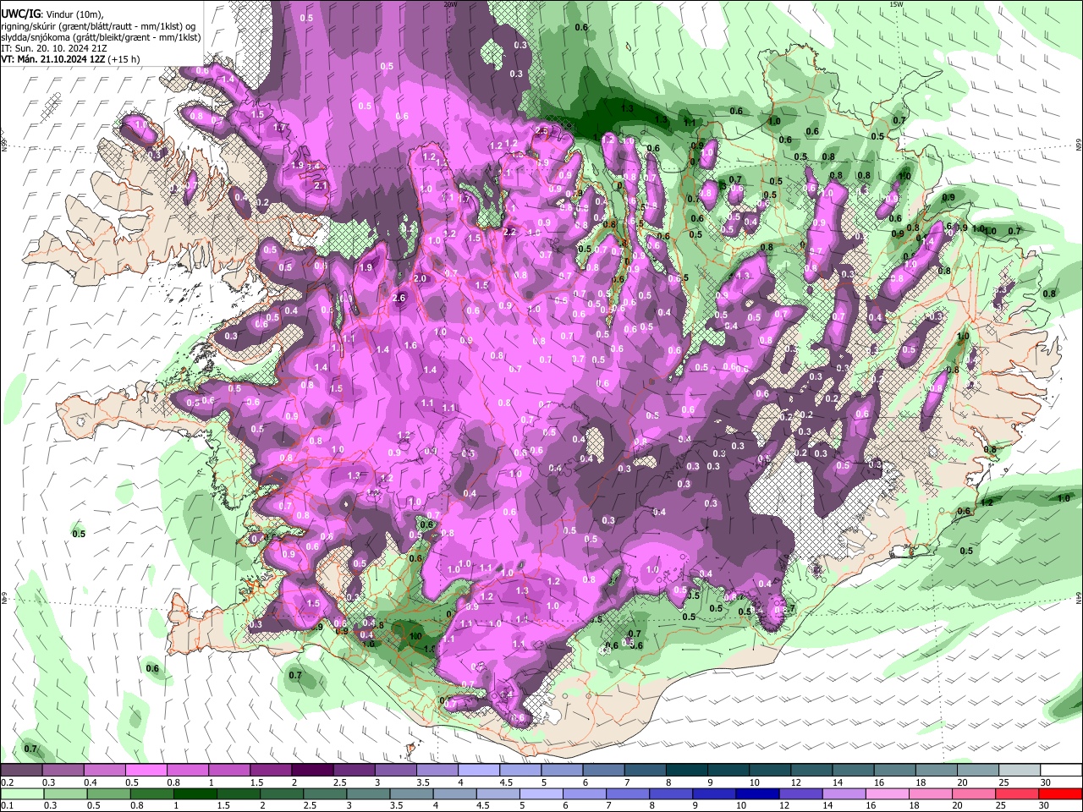Click the 'VT: Mán. 21.10.2024 12Z' line
1083x812 pixels.
53,59
